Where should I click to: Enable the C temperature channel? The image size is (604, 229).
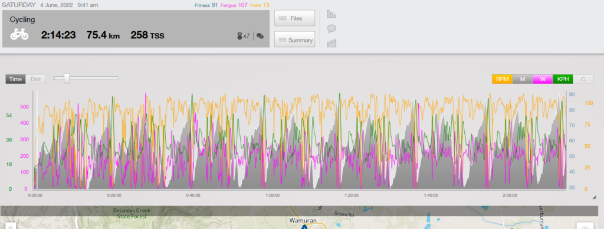pos(583,79)
